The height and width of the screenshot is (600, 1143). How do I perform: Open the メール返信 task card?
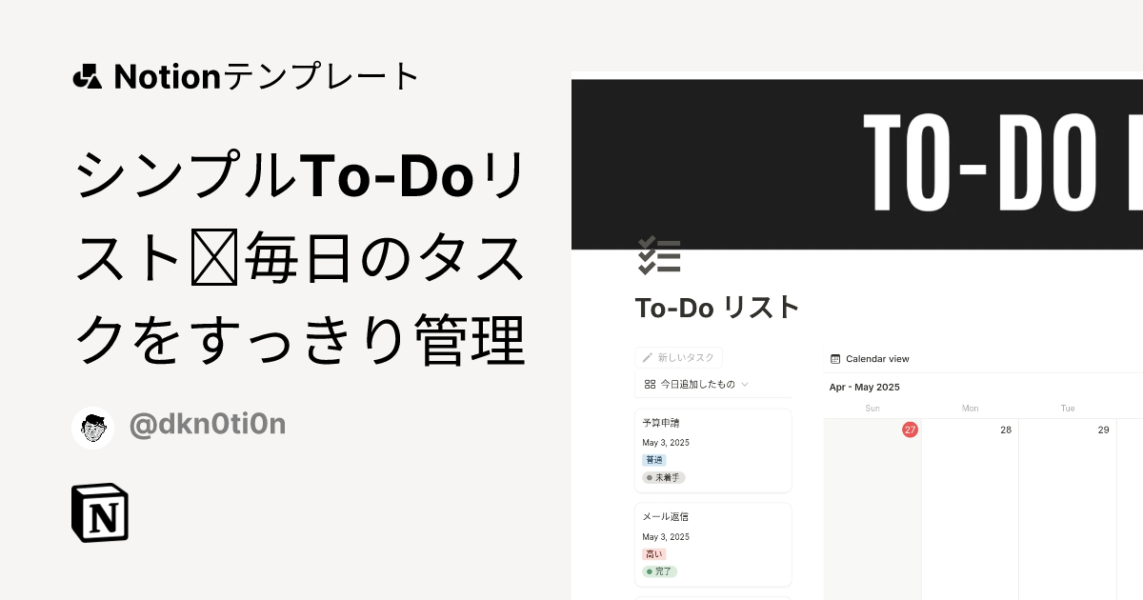tap(712, 544)
